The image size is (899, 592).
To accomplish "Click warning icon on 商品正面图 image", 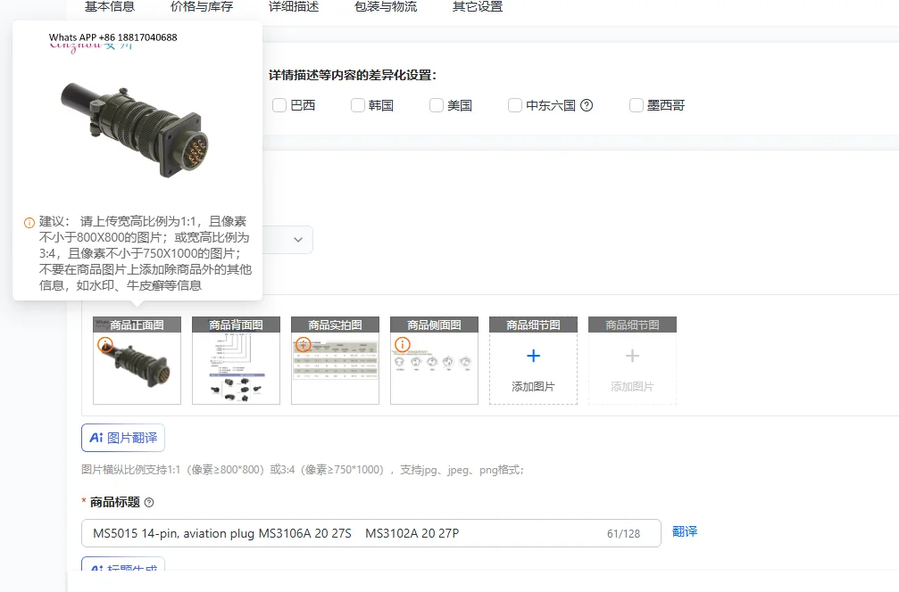I will [105, 345].
